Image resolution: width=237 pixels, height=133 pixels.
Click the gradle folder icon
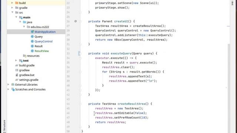[17, 8]
